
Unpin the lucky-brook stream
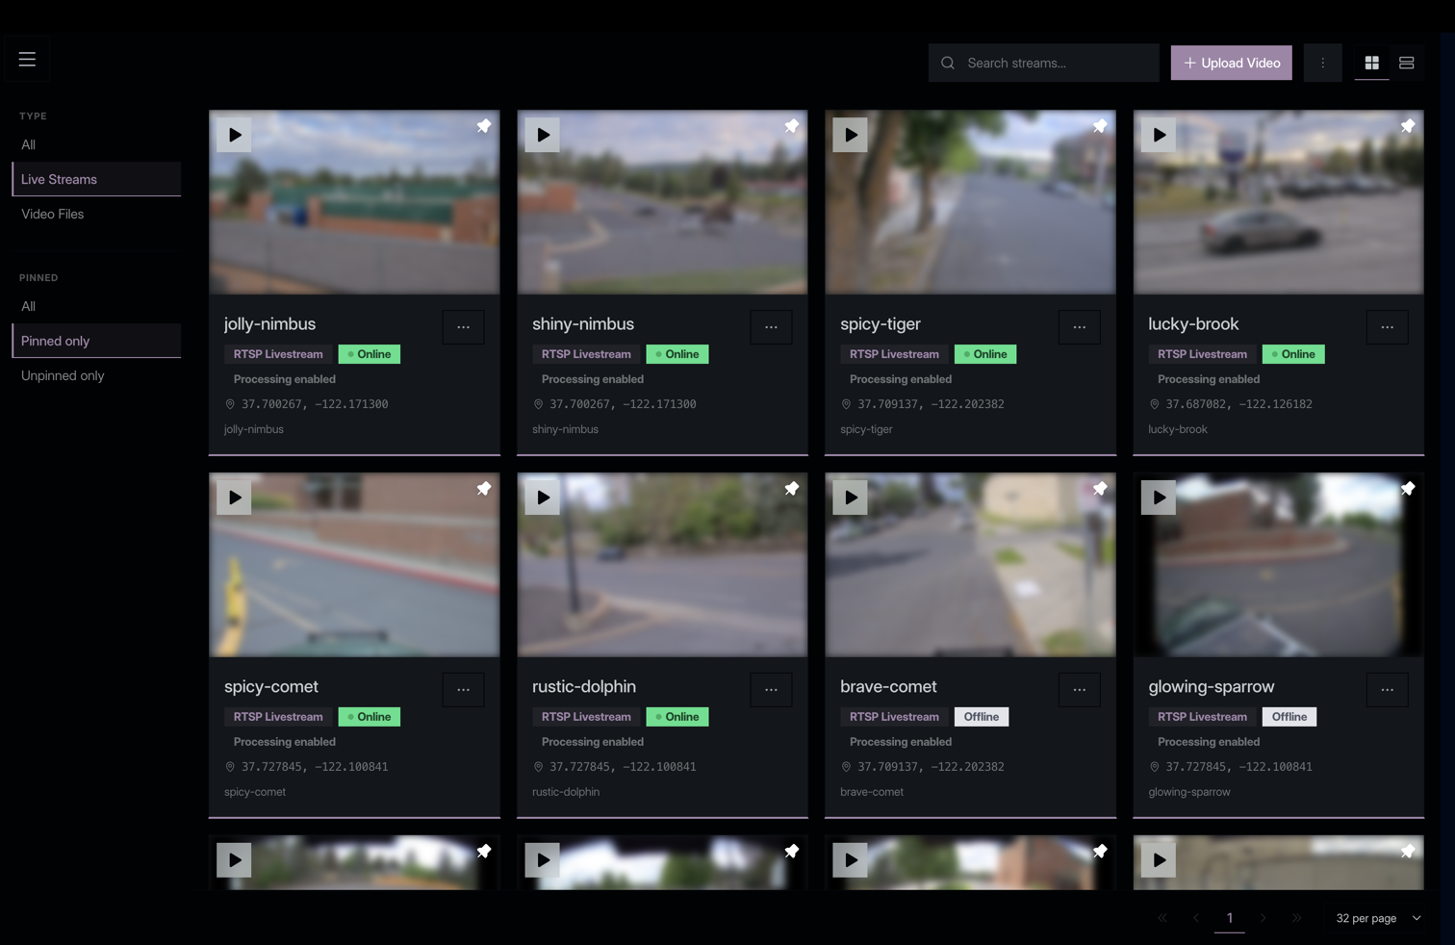[x=1408, y=126]
